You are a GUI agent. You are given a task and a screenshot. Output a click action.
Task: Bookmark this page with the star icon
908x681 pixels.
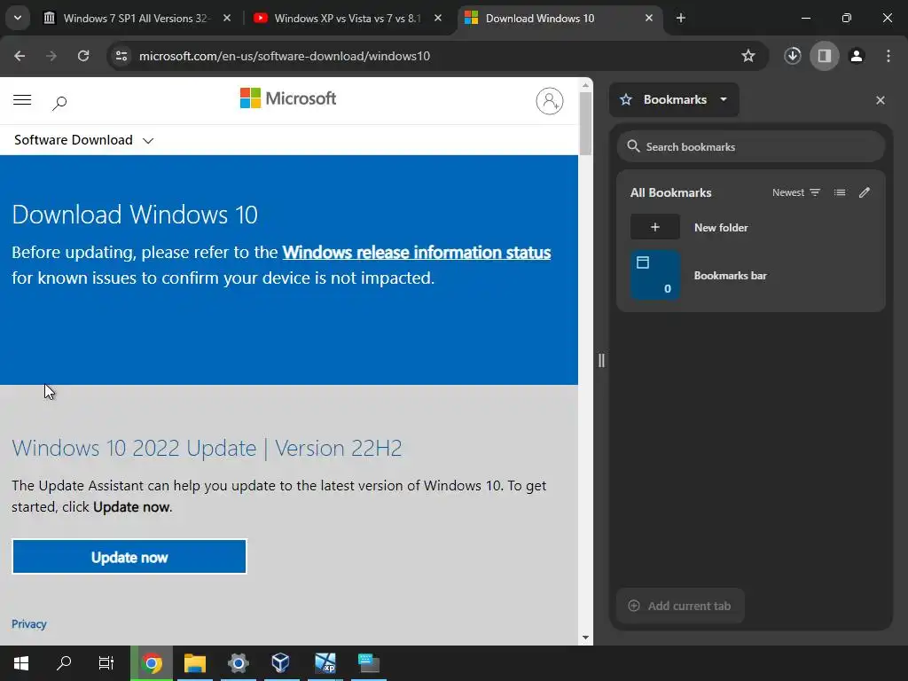(748, 56)
